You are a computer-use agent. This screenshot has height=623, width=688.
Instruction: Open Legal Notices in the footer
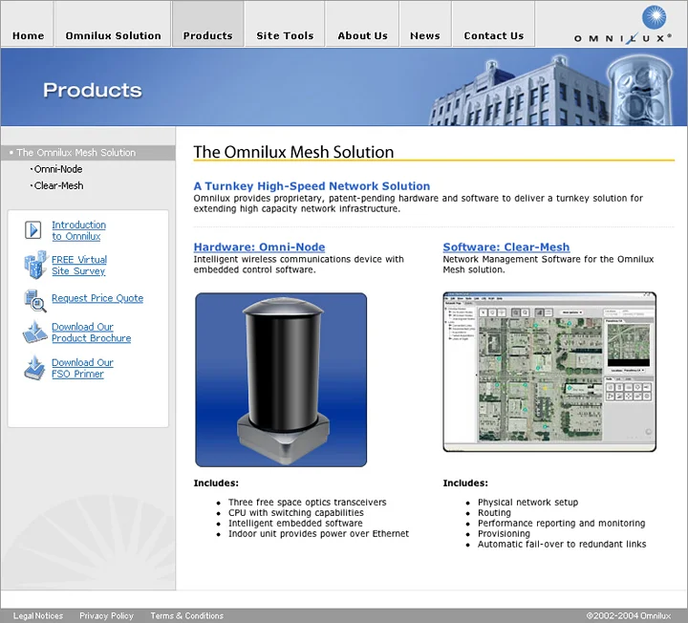[x=38, y=615]
